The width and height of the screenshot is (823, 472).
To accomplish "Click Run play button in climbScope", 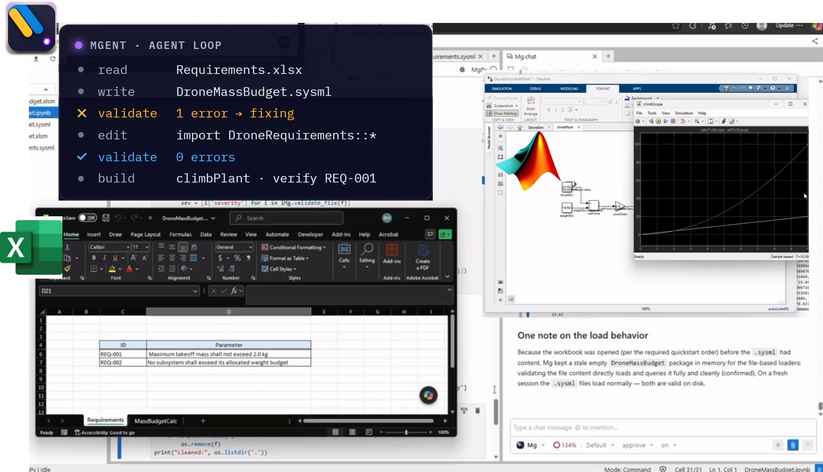I will (x=658, y=121).
